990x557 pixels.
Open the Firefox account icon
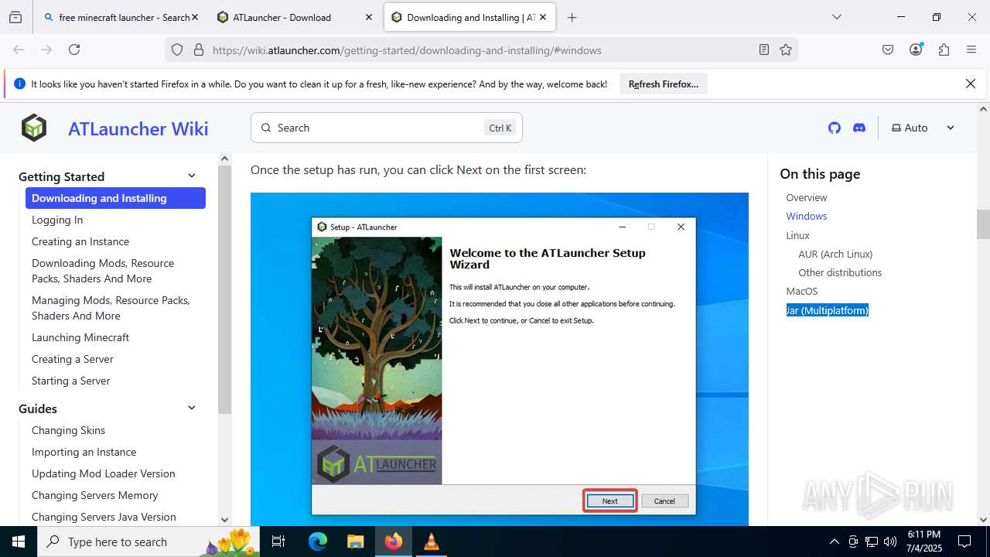(916, 50)
